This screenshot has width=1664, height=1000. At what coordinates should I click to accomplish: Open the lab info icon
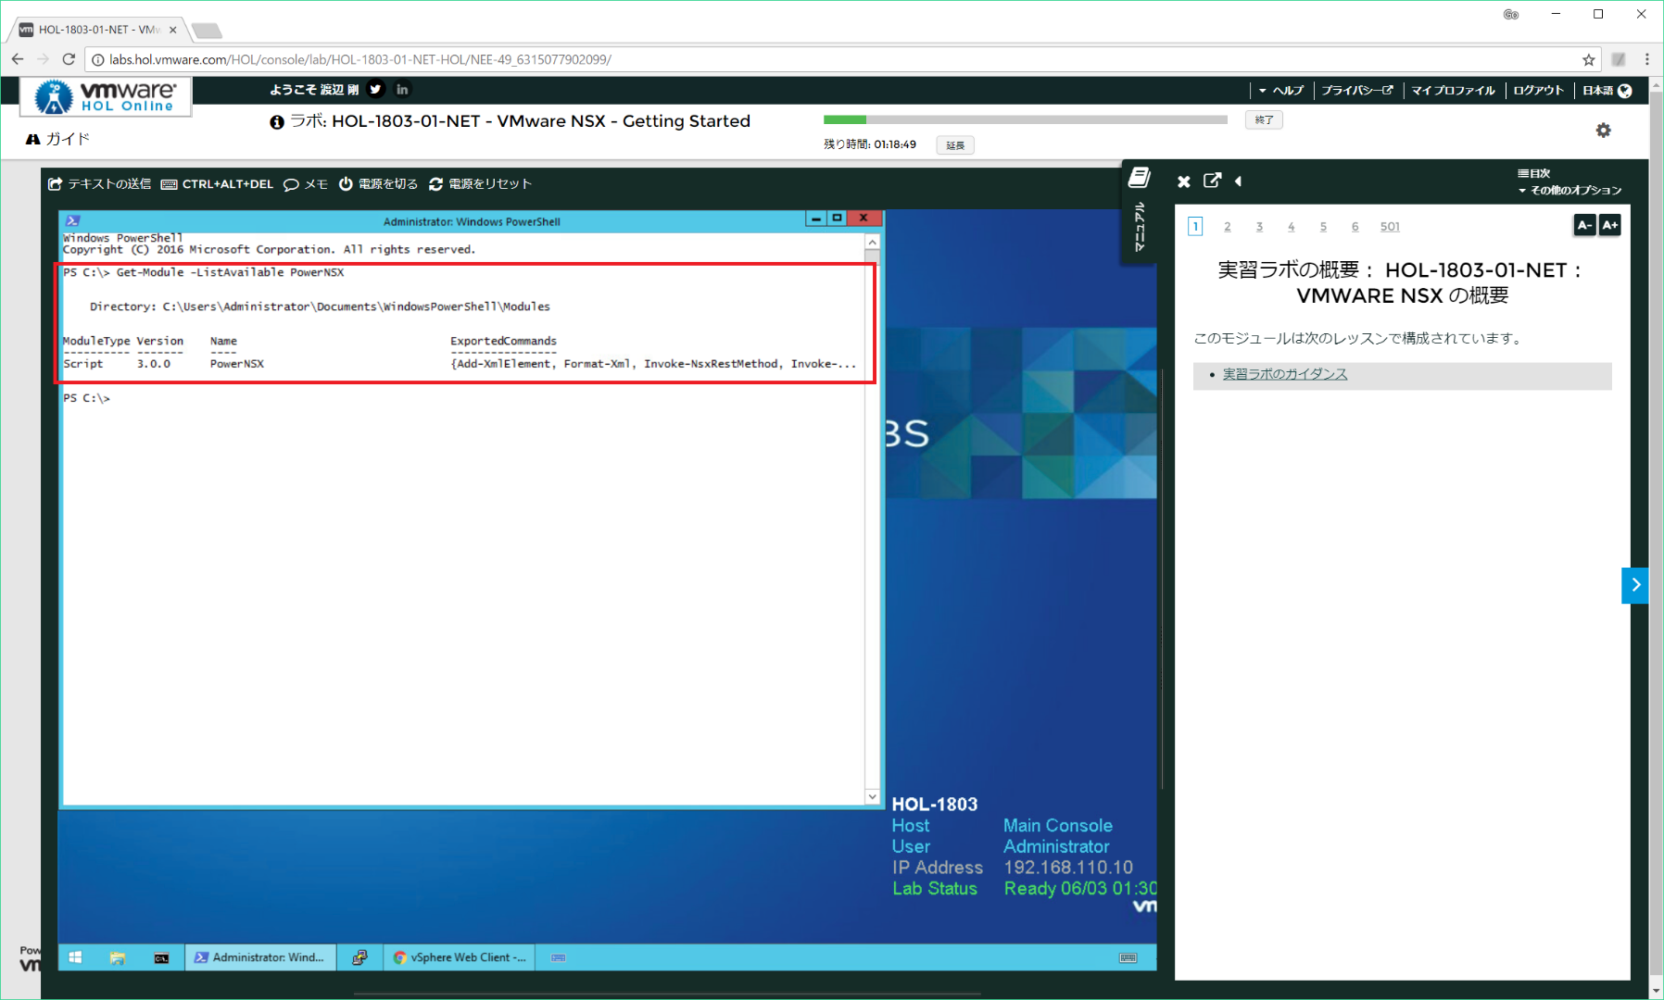click(x=276, y=122)
